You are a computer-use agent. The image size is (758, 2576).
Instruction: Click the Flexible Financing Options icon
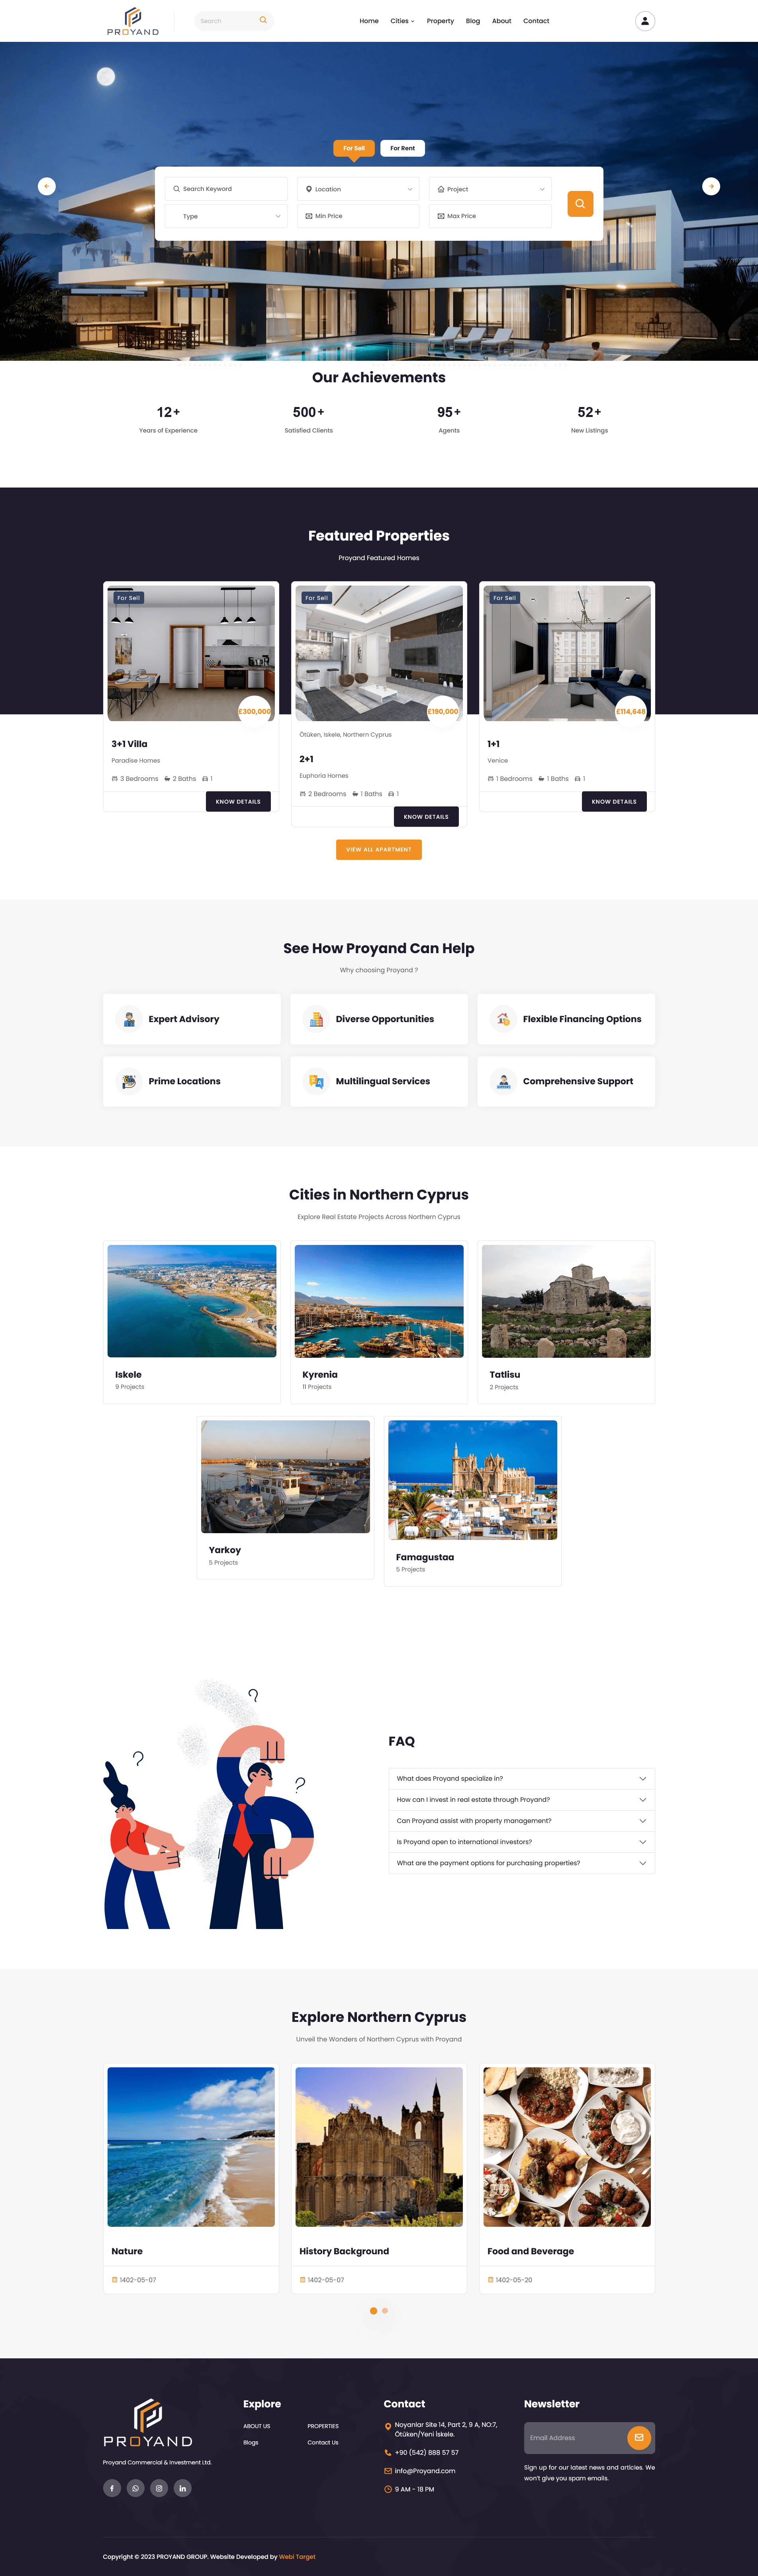503,1019
